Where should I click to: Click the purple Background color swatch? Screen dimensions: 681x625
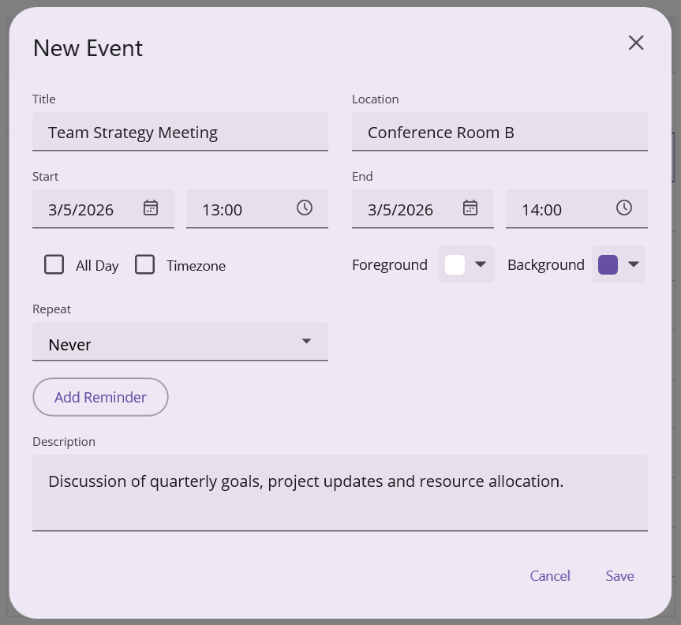click(608, 264)
